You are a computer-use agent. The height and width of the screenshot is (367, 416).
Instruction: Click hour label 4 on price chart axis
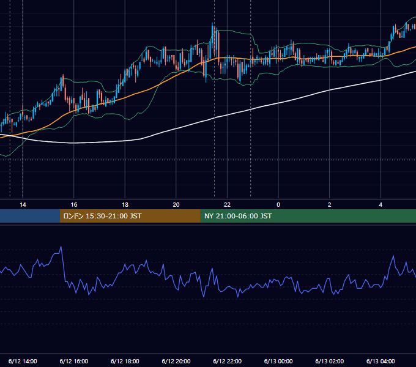(x=381, y=205)
